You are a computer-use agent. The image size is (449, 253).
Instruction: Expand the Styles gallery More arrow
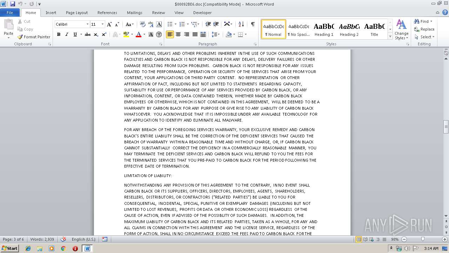[390, 36]
